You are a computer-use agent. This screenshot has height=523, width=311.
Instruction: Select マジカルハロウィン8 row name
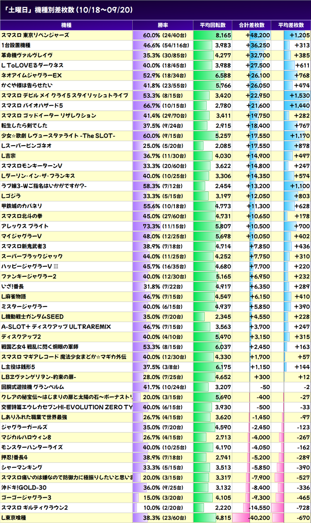coord(26,437)
